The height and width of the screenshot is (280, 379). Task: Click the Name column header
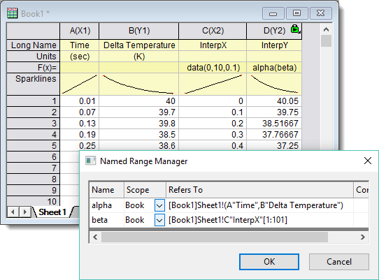(x=106, y=190)
